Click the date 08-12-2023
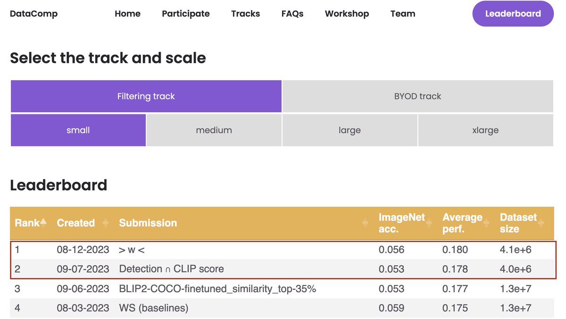 point(83,250)
